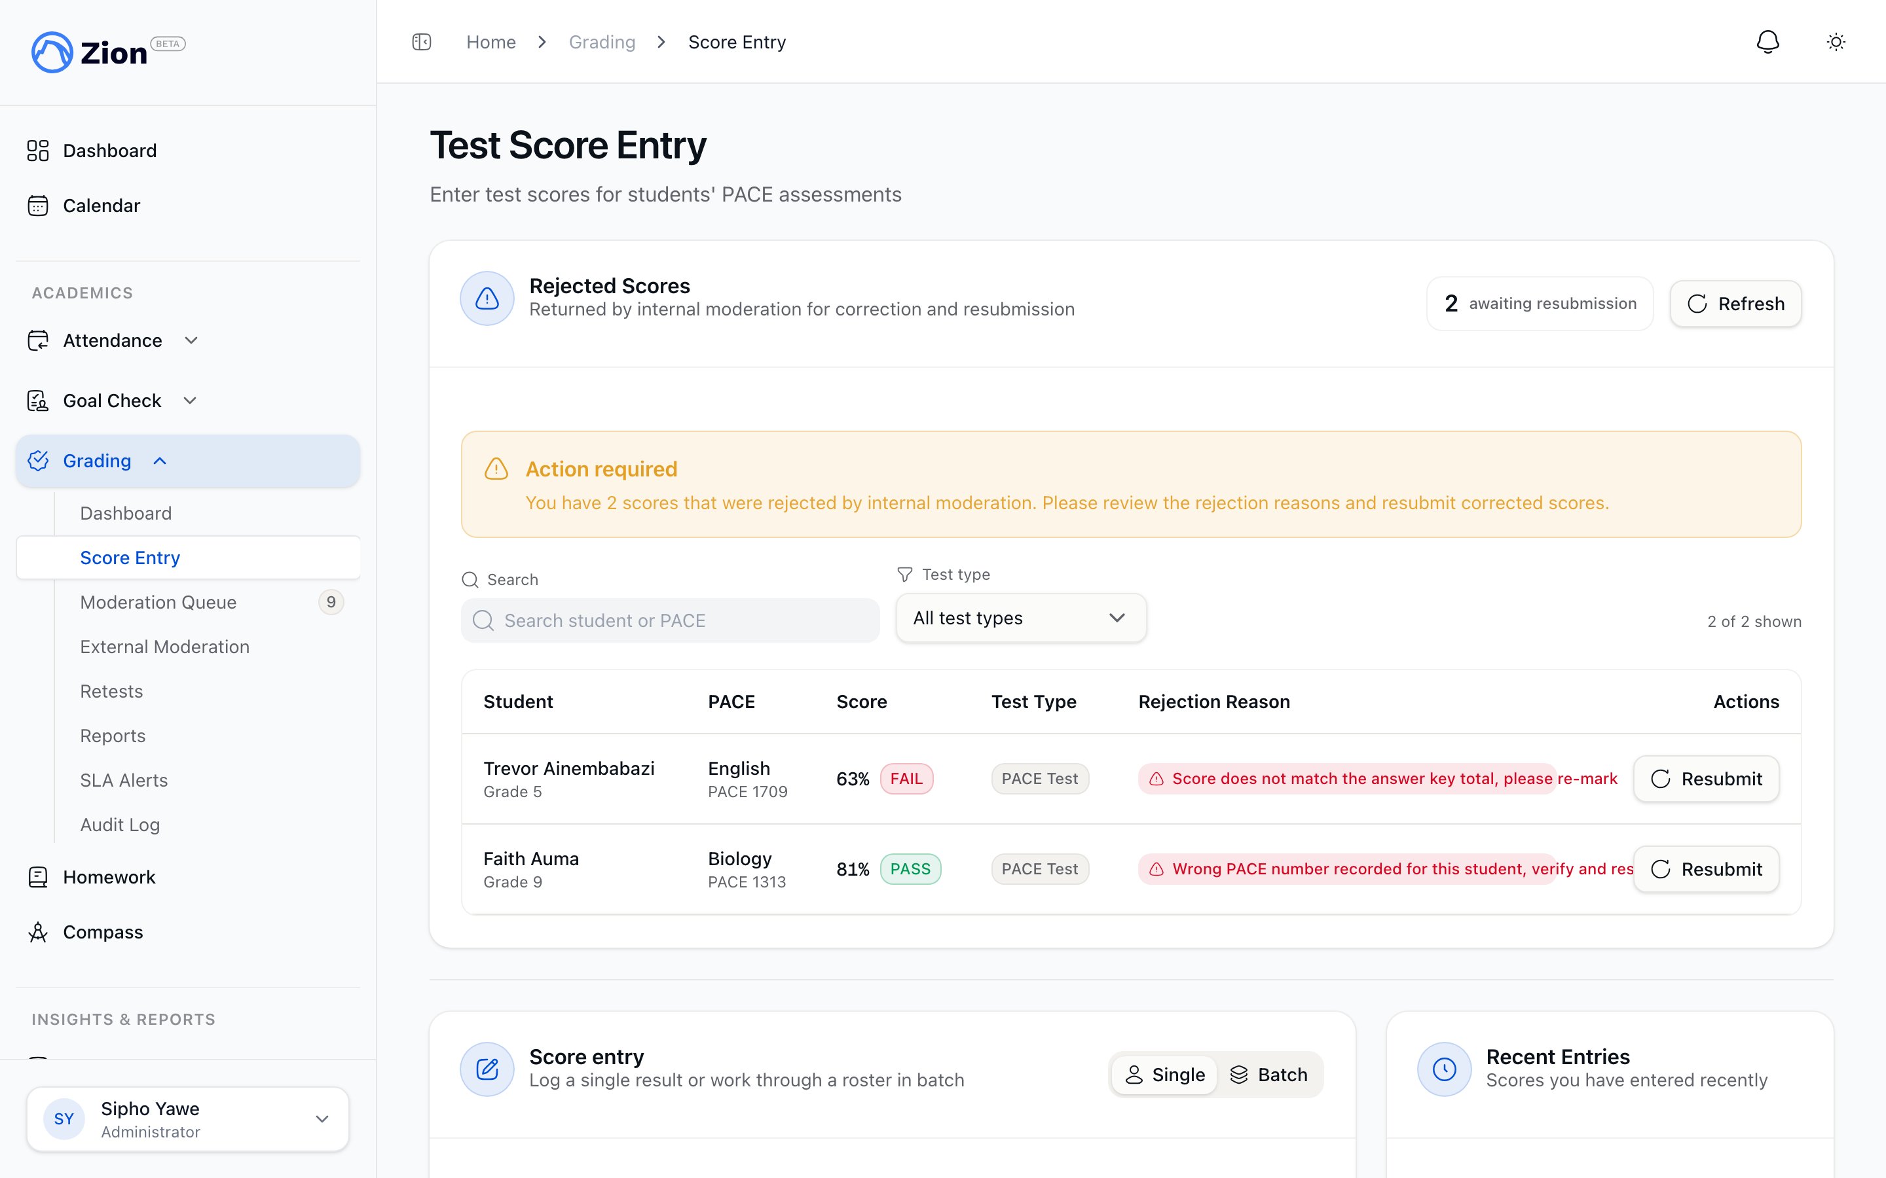The height and width of the screenshot is (1178, 1886).
Task: Click Faith's Wrong PACE number reason
Action: (x=1386, y=868)
